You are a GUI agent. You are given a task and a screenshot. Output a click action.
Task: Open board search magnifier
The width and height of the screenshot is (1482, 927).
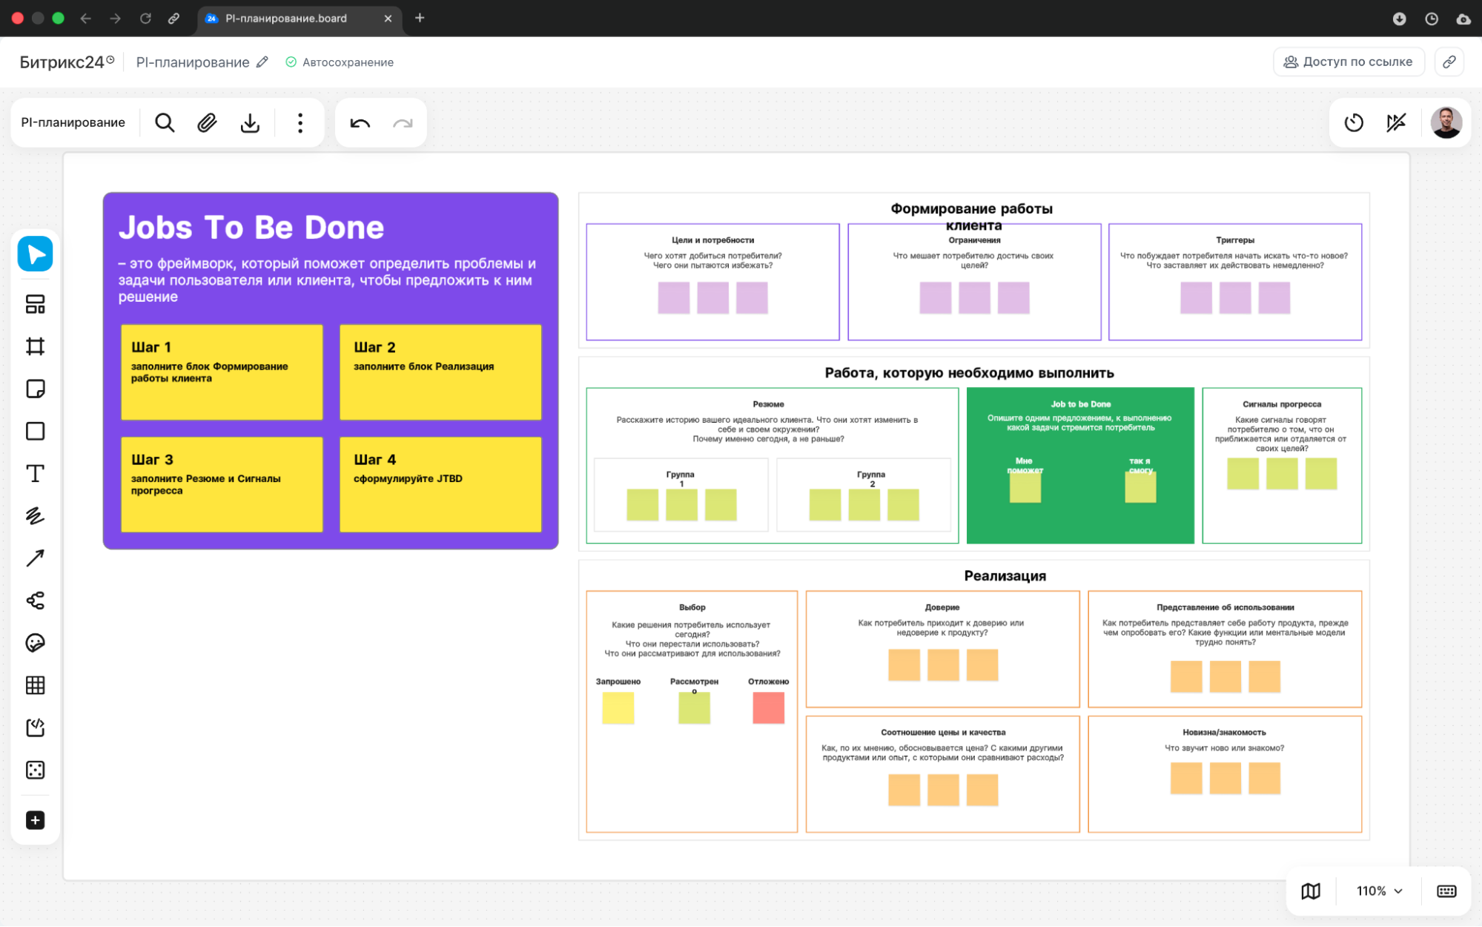165,122
